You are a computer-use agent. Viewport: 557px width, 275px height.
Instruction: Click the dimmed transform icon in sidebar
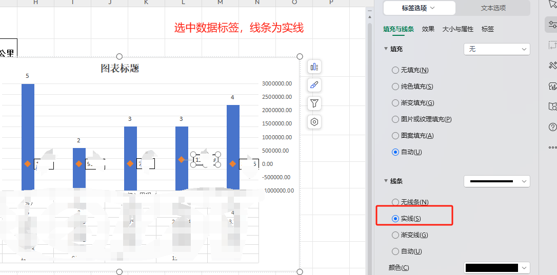pos(552,45)
